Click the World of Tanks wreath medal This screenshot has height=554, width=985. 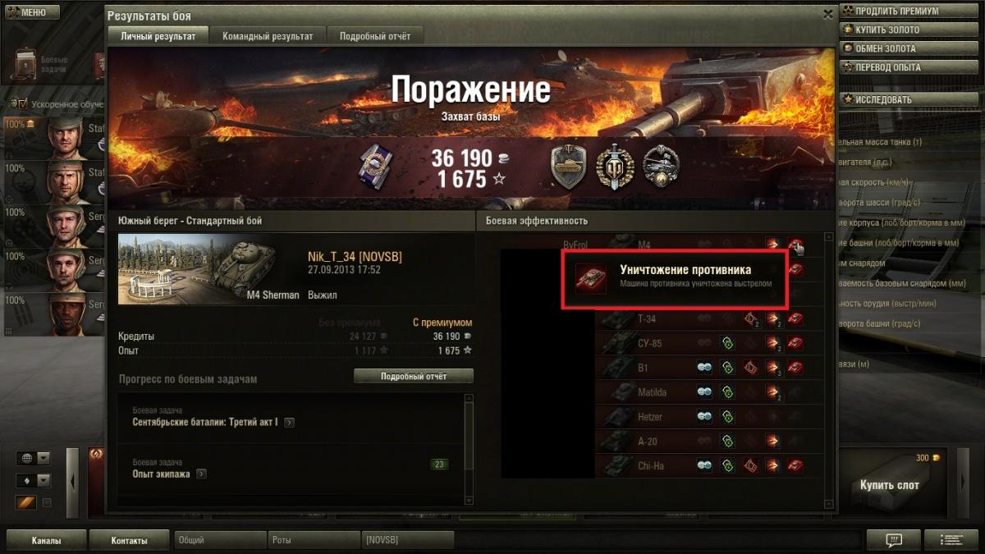click(612, 167)
